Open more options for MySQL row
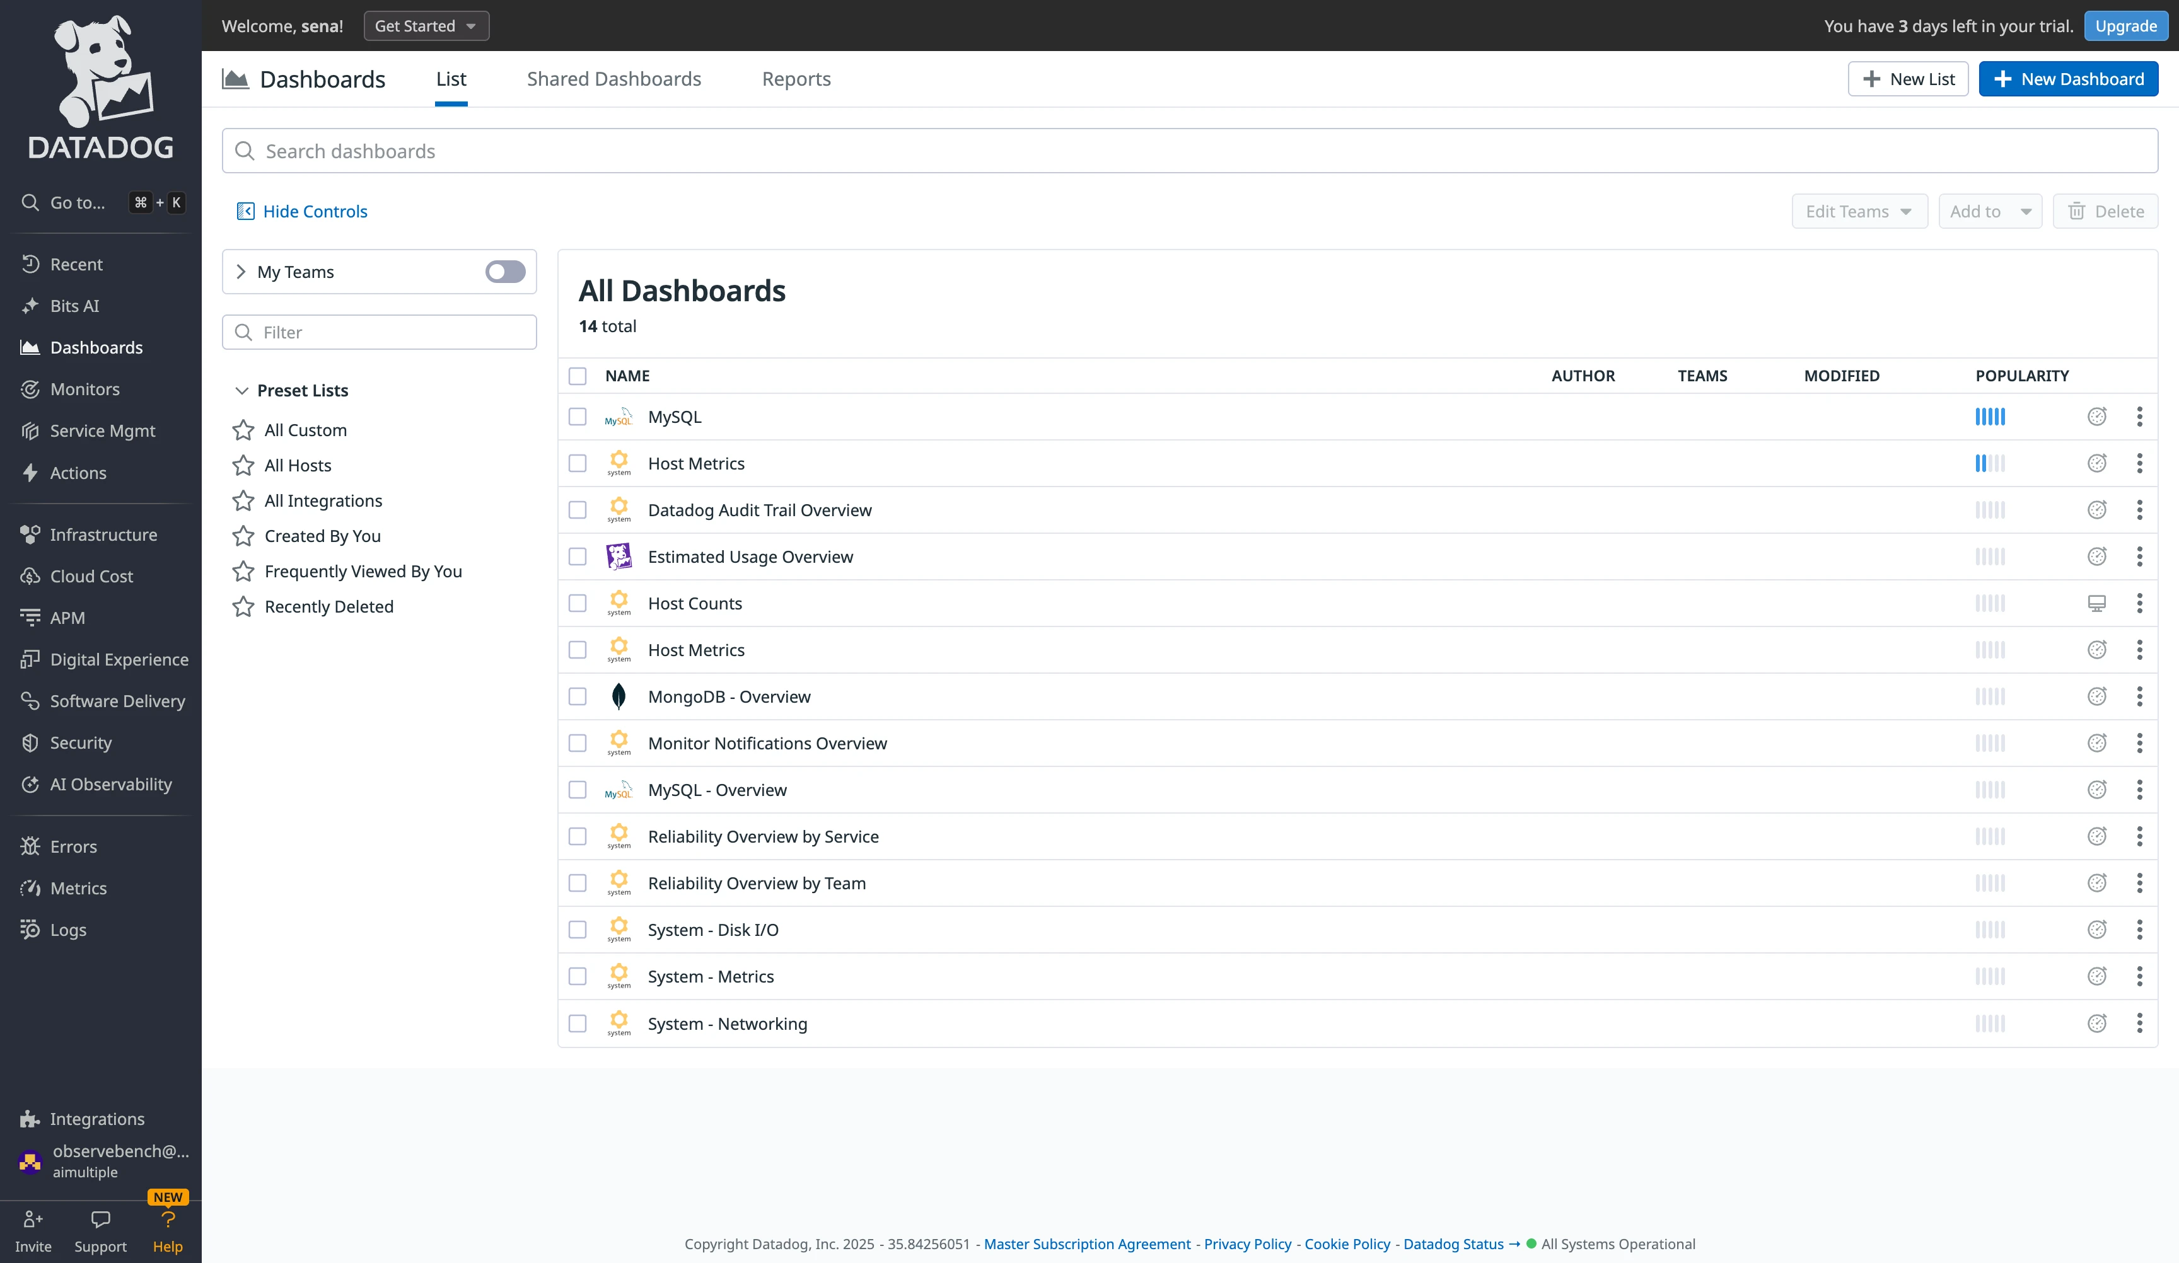The width and height of the screenshot is (2179, 1263). pos(2139,417)
